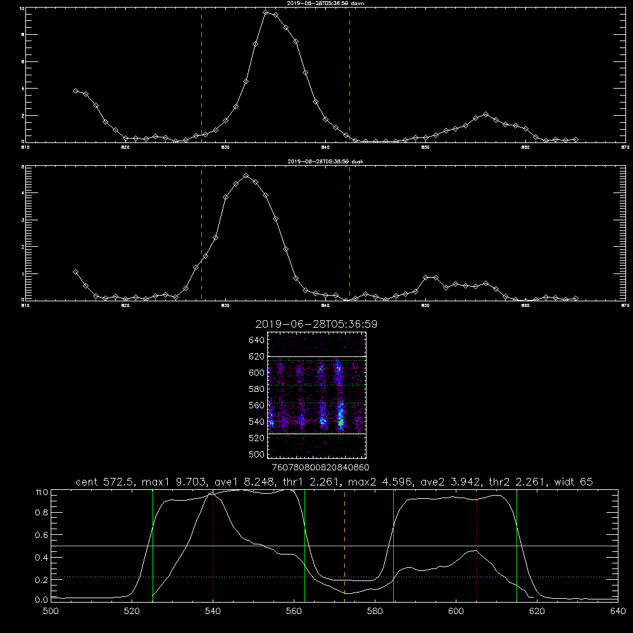Image resolution: width=633 pixels, height=633 pixels.
Task: Click the x-axis label 620 on bottom plot
Action: click(x=537, y=611)
